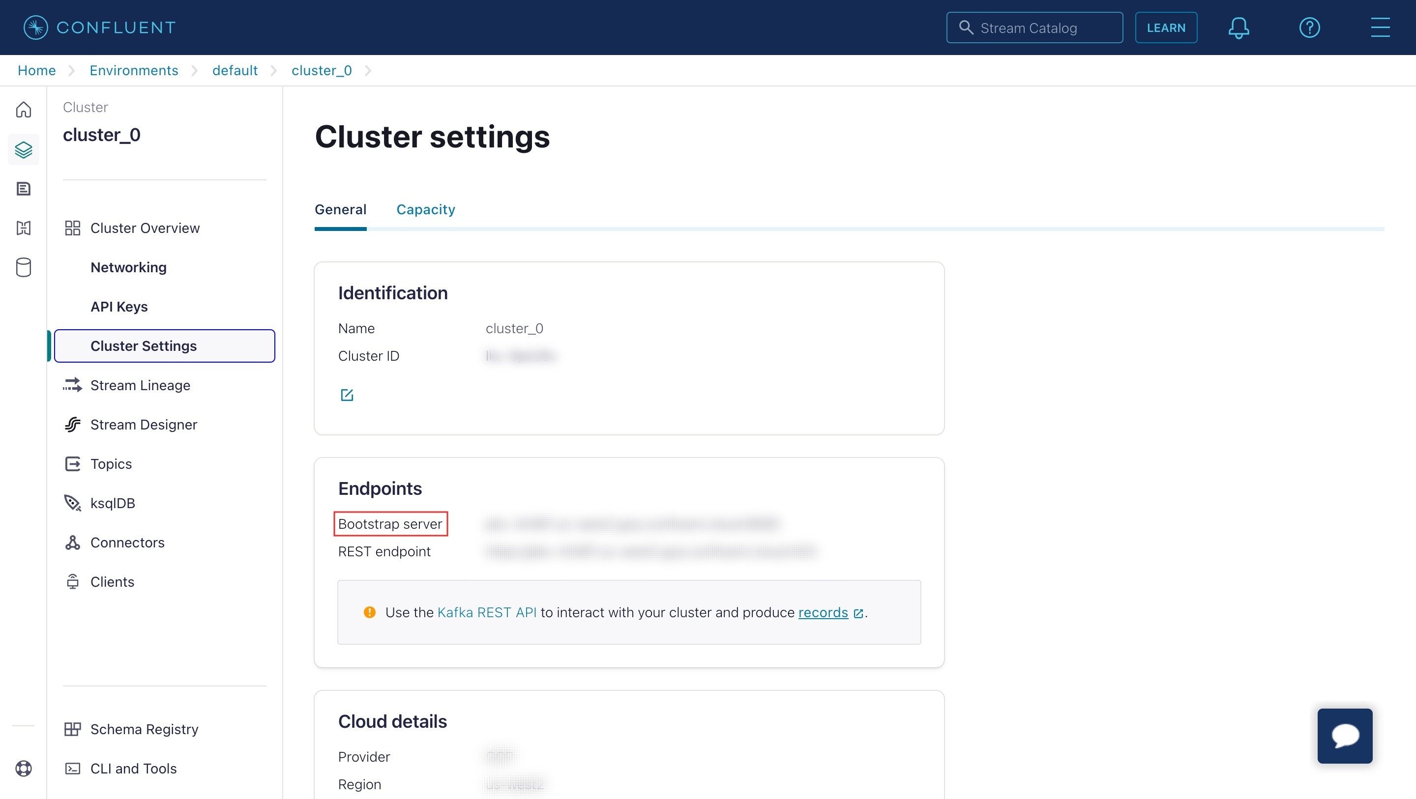Select Cluster Settings in sidebar
The width and height of the screenshot is (1416, 799).
[164, 345]
